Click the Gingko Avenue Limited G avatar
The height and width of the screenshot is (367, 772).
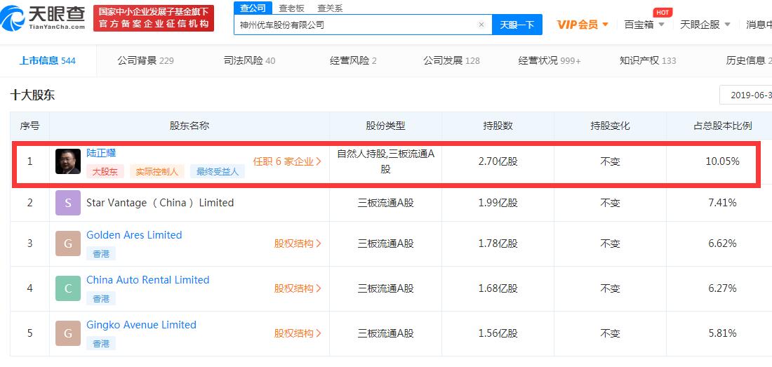(x=68, y=333)
